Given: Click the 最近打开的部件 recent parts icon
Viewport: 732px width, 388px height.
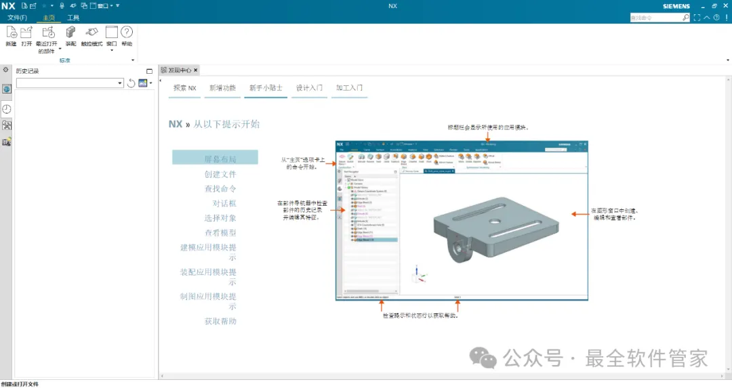Looking at the screenshot, I should coord(47,33).
